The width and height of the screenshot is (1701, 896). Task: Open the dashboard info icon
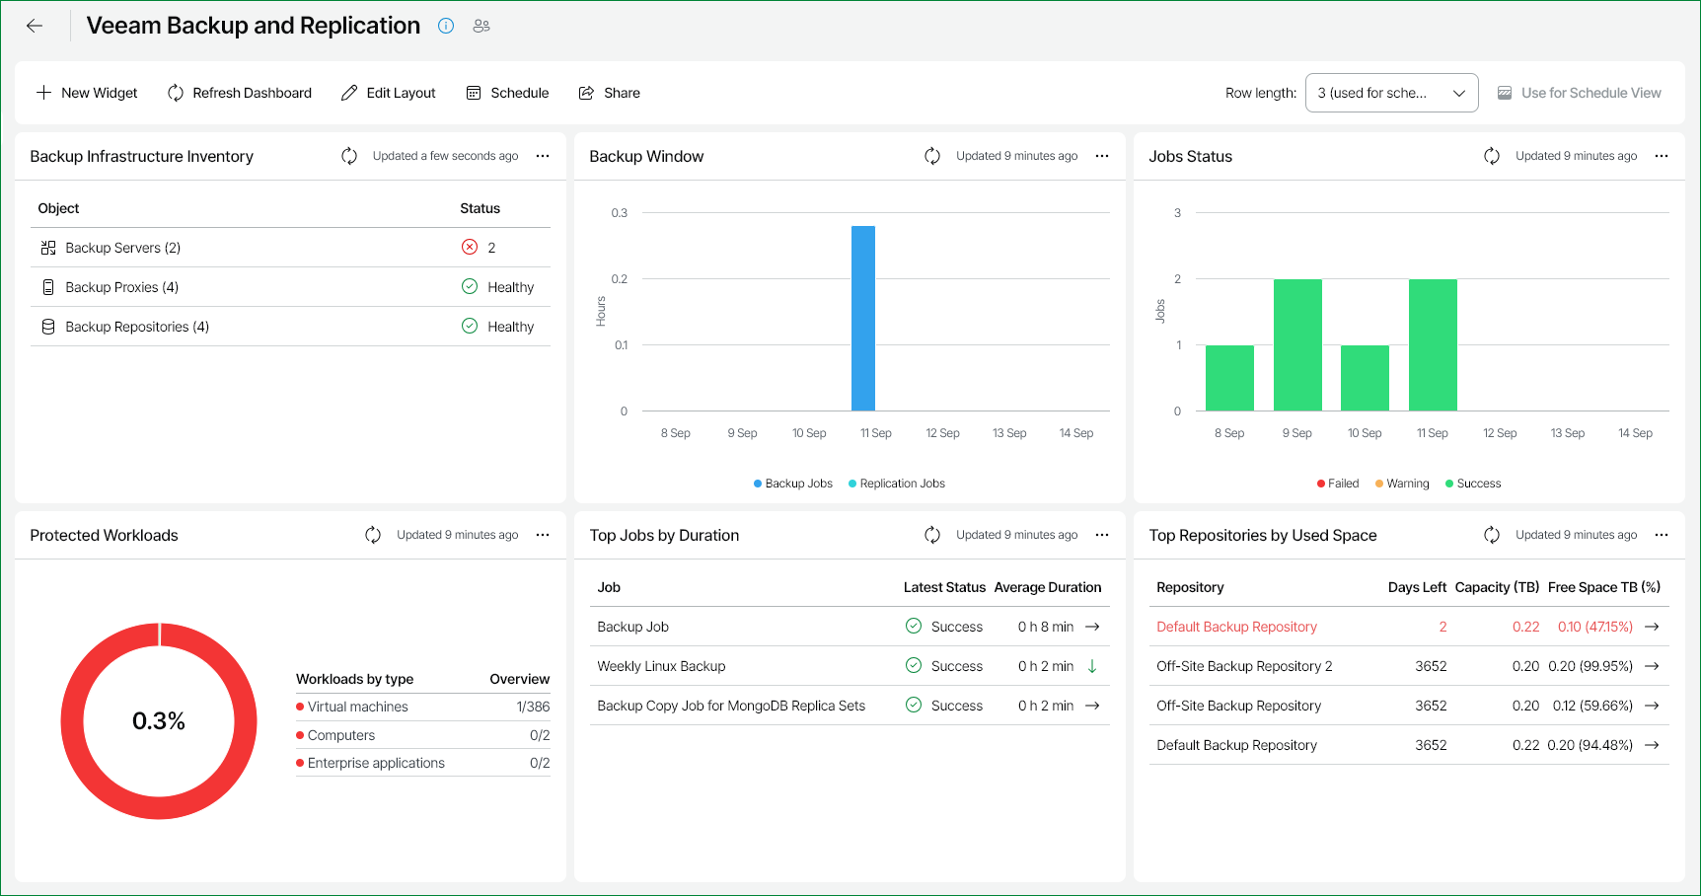tap(446, 26)
